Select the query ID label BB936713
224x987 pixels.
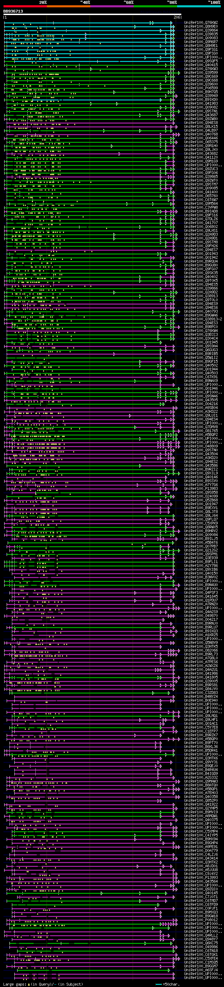13,12
